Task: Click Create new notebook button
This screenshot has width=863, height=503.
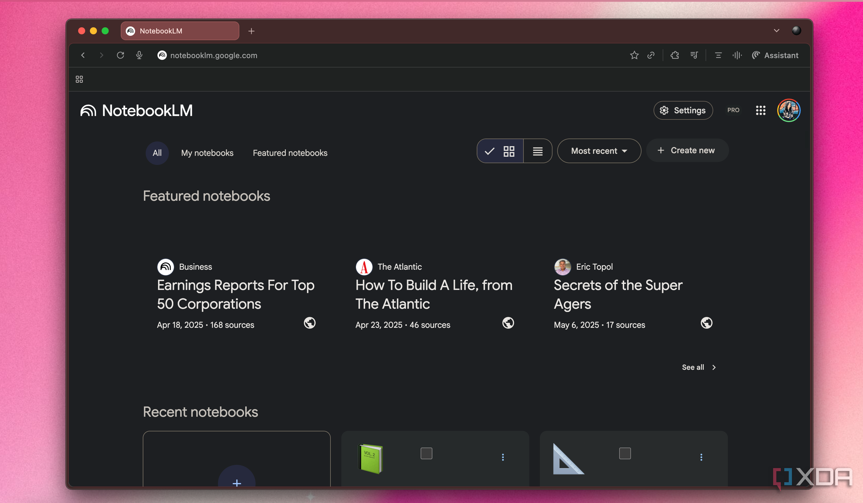Action: [x=687, y=150]
